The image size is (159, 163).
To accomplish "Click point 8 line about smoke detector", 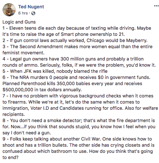I will [x=79, y=121].
